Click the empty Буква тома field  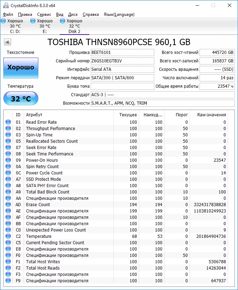[122, 86]
